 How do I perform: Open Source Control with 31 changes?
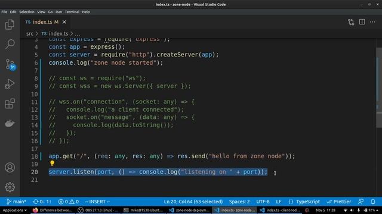pyautogui.click(x=10, y=65)
